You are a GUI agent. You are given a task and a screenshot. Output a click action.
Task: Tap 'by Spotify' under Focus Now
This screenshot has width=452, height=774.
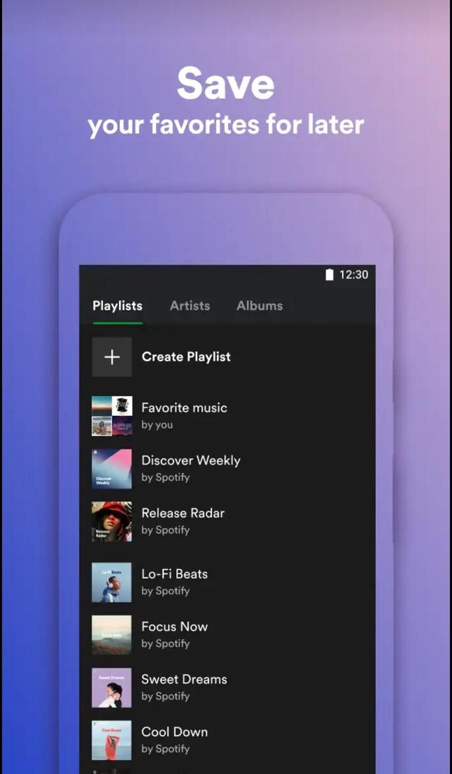165,644
